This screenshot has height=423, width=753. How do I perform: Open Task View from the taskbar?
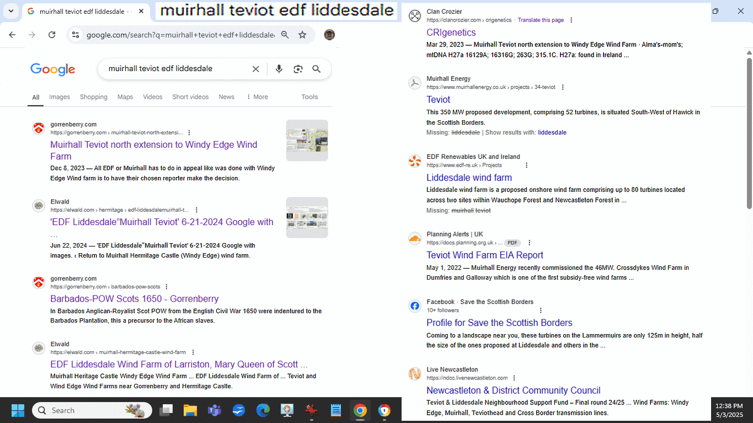coord(166,410)
